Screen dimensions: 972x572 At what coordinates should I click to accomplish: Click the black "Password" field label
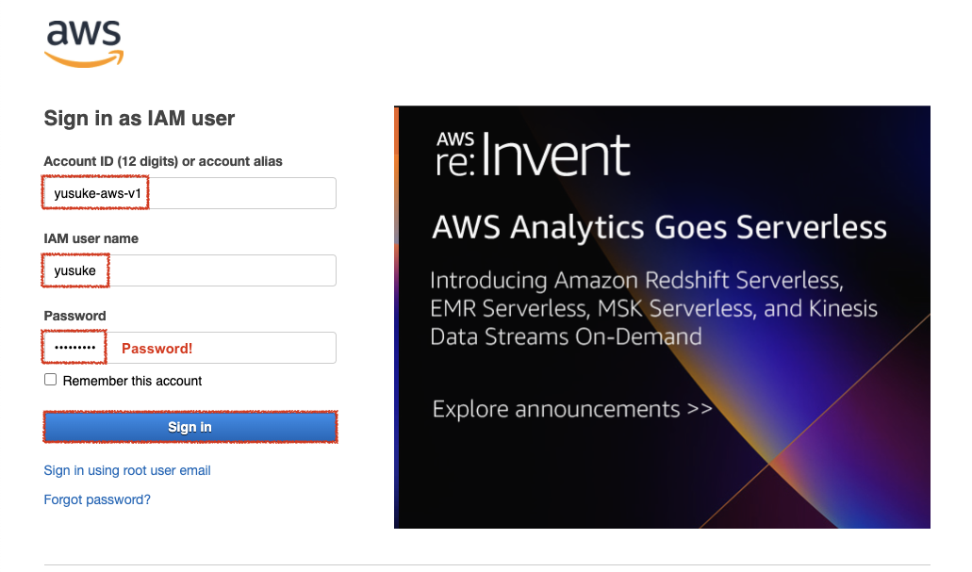pyautogui.click(x=74, y=316)
